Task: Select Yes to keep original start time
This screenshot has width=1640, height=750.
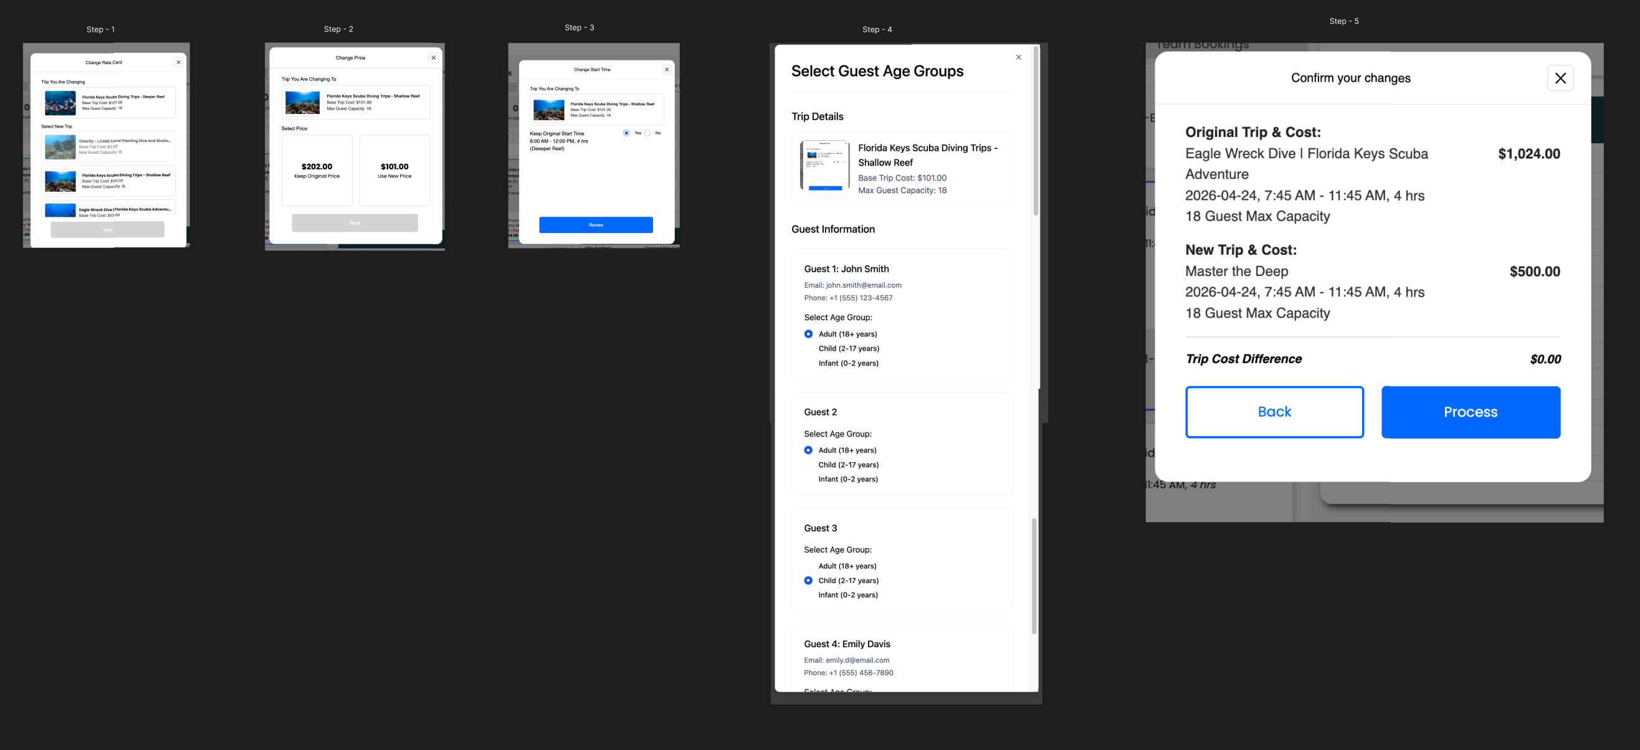Action: pyautogui.click(x=626, y=133)
